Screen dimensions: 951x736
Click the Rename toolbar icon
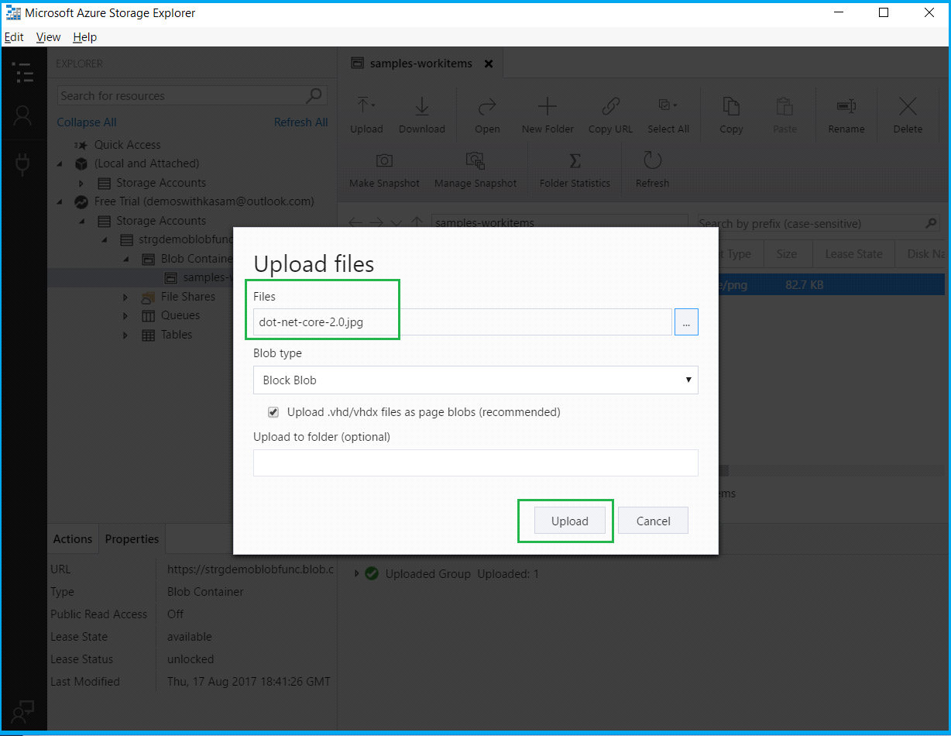tap(846, 106)
